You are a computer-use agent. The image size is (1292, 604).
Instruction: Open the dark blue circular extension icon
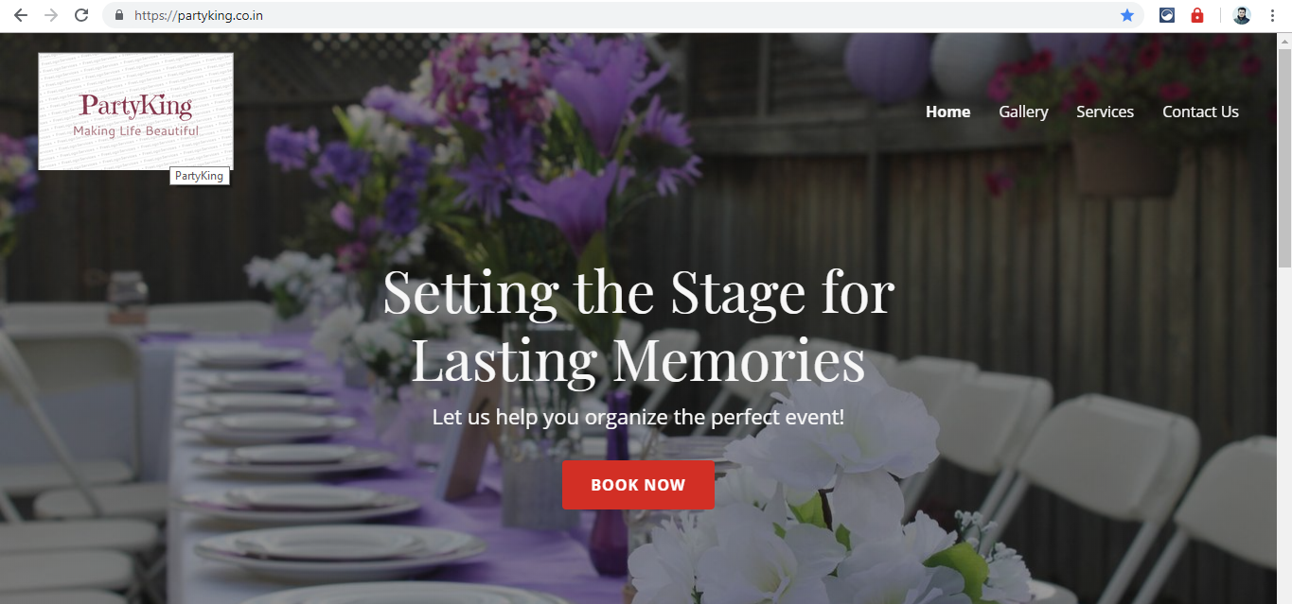pos(1167,15)
